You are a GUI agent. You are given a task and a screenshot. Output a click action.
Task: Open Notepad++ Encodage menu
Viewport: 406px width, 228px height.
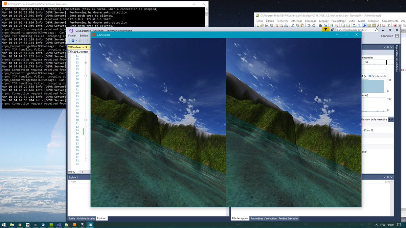tap(311, 21)
